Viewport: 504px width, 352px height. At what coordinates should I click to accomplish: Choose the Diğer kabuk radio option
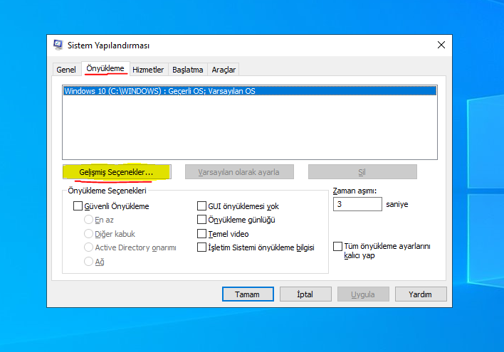(88, 234)
